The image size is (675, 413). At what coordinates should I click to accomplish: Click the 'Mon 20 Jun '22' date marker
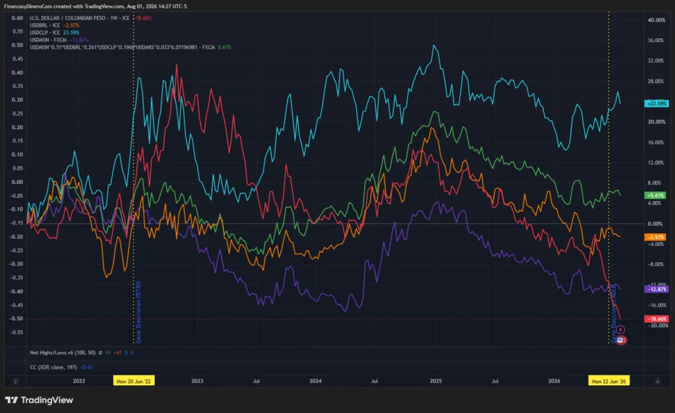click(x=133, y=381)
